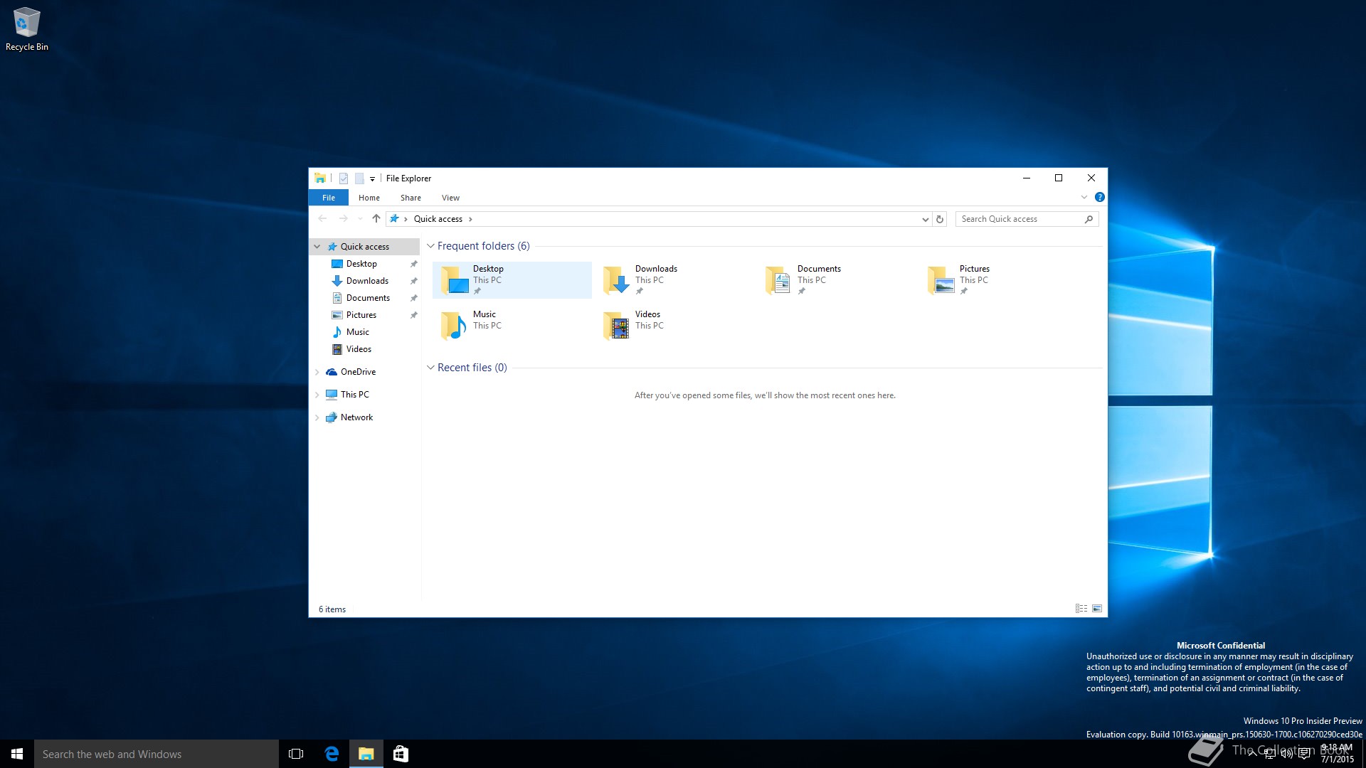Select Network in the navigation pane
The width and height of the screenshot is (1366, 768).
[x=356, y=417]
